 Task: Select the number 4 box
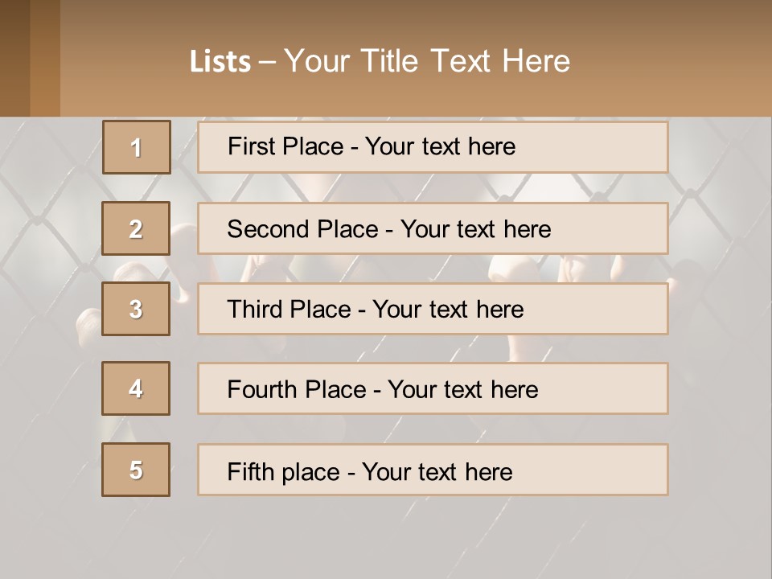pyautogui.click(x=136, y=388)
